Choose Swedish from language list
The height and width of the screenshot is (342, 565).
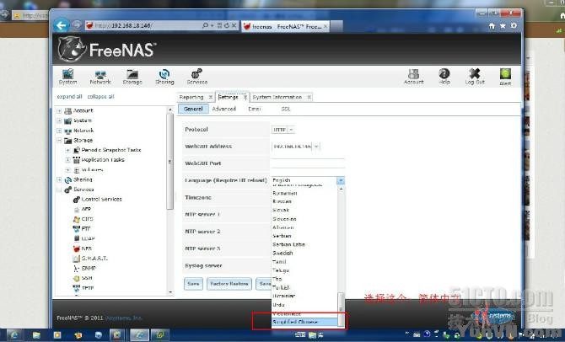[304, 253]
